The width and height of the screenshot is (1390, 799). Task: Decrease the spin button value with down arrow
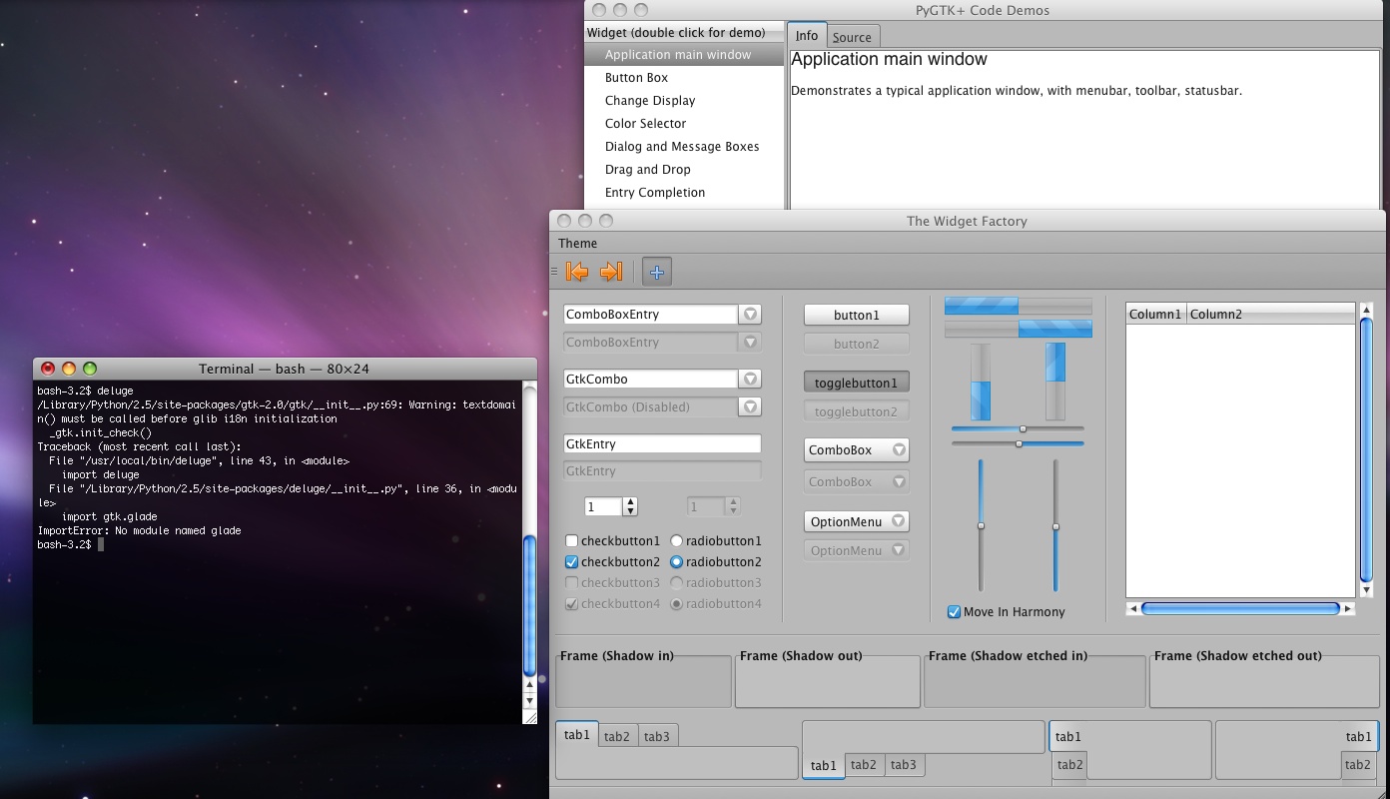click(x=630, y=511)
